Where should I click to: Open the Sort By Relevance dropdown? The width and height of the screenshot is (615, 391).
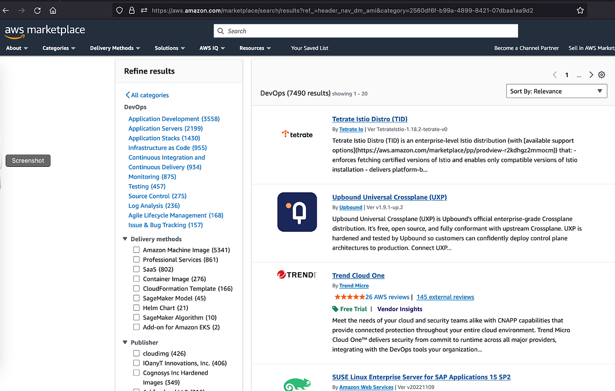point(557,91)
